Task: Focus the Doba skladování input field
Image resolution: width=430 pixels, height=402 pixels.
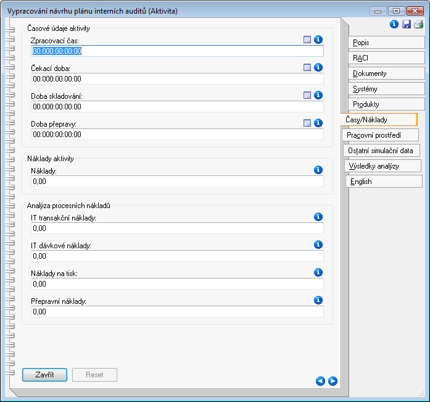Action: coord(177,106)
